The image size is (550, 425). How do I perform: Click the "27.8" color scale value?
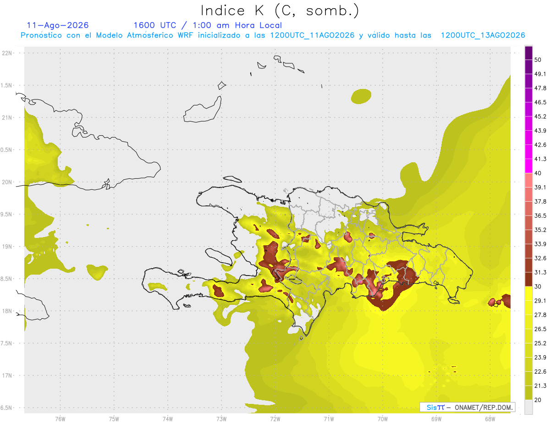pos(540,315)
